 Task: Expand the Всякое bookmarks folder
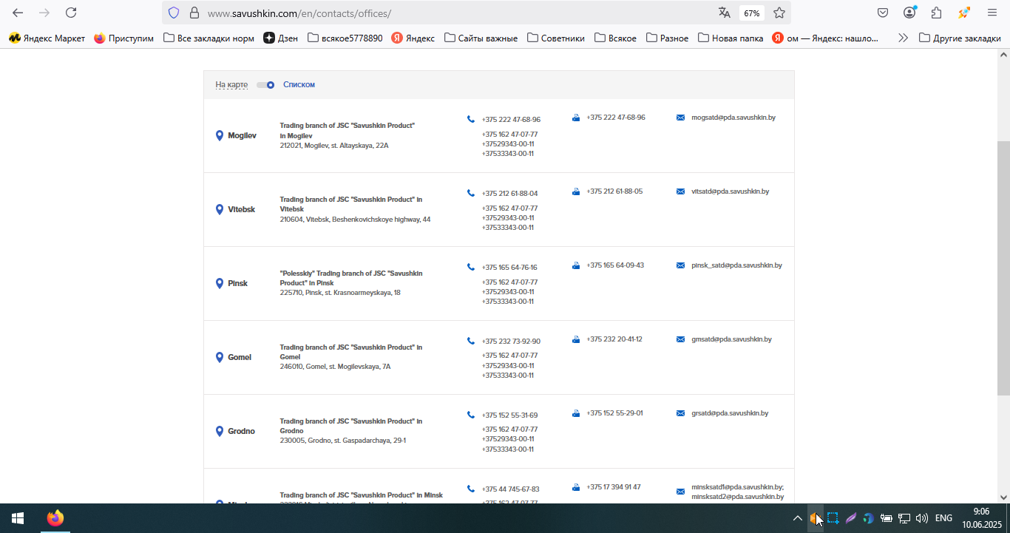pyautogui.click(x=615, y=38)
